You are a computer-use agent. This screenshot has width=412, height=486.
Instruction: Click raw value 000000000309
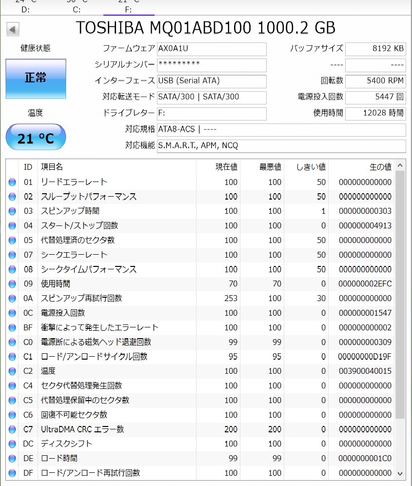tap(365, 342)
